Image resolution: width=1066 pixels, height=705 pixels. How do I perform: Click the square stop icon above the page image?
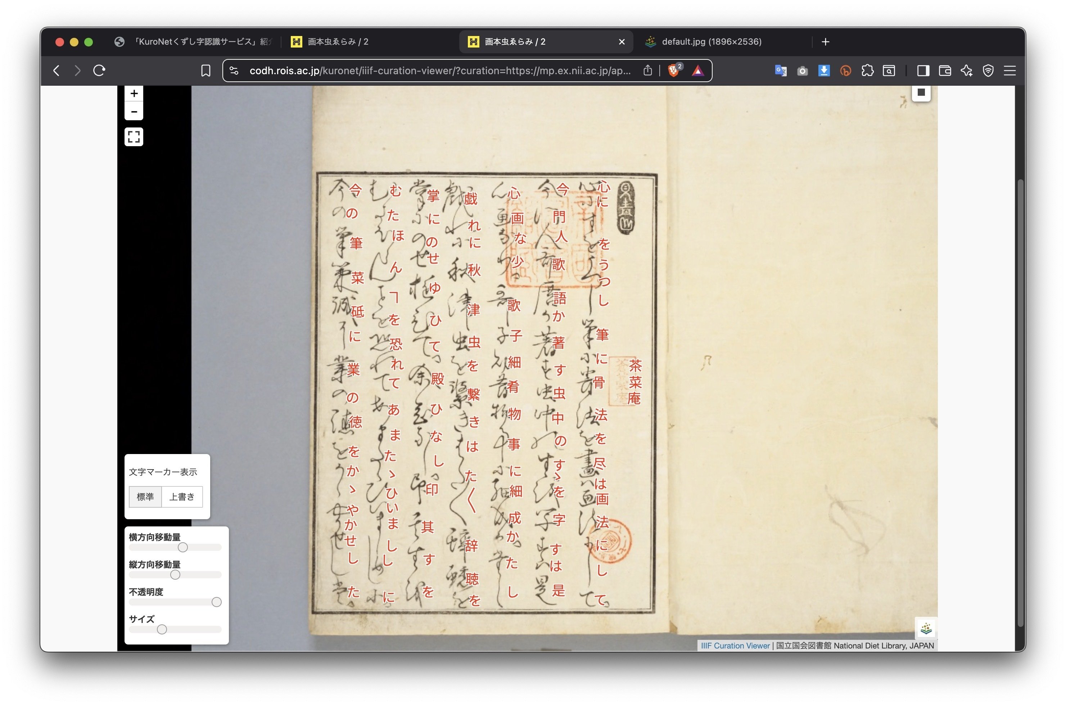coord(921,93)
